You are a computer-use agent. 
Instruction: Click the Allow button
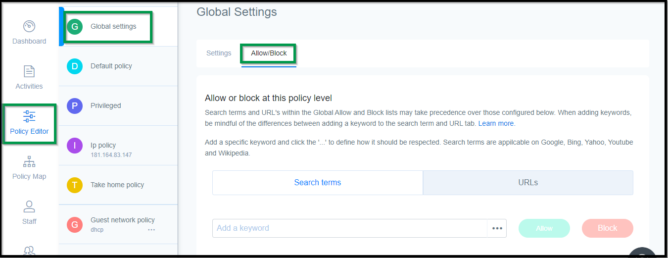544,228
